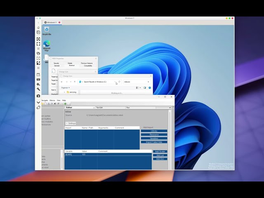Open Import Failed Help

[x=154, y=142]
